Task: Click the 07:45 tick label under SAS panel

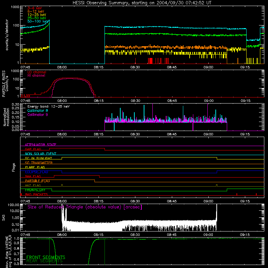Action: pos(25,235)
